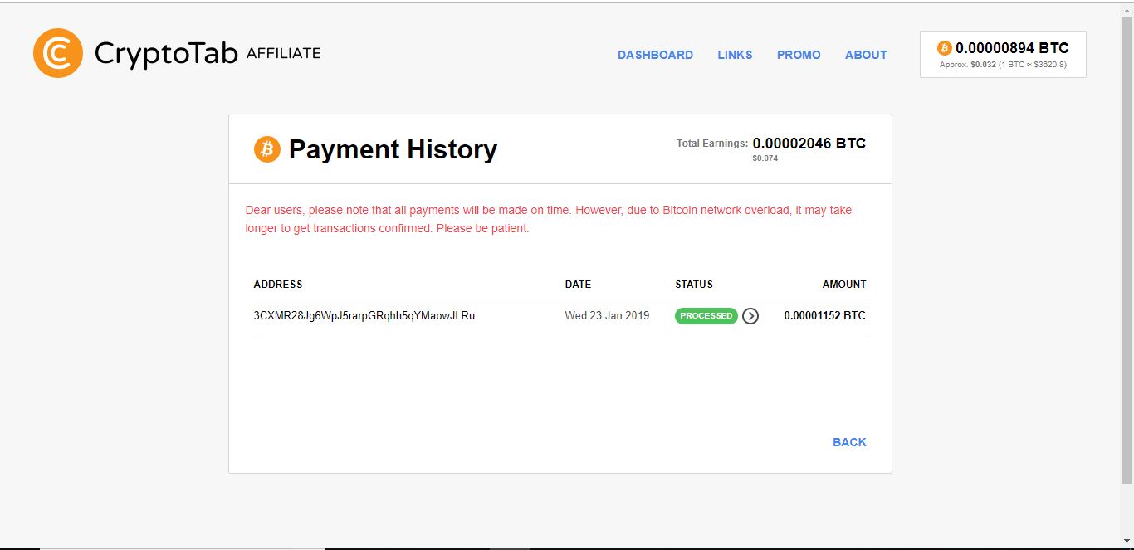This screenshot has height=550, width=1134.
Task: Click the orange CryptoTab logo icon
Action: 58,53
